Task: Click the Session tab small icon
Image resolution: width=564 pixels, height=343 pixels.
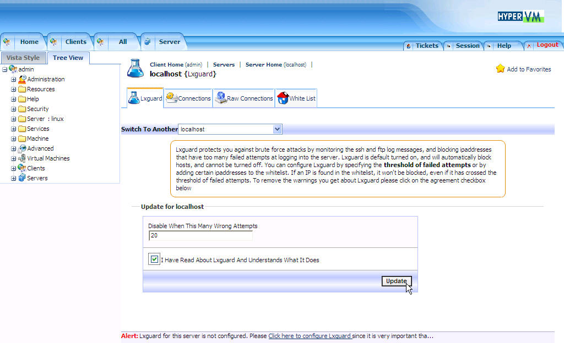Action: (x=448, y=46)
